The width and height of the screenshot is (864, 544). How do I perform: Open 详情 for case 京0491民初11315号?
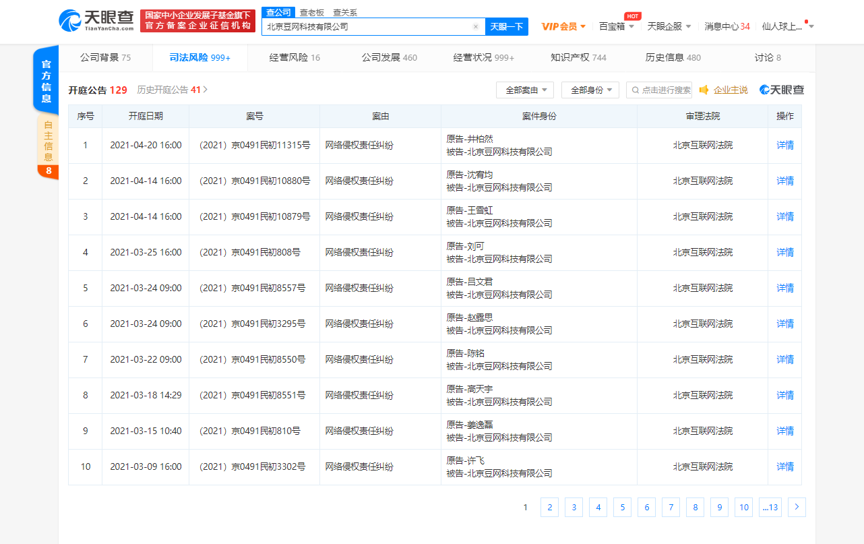point(784,145)
